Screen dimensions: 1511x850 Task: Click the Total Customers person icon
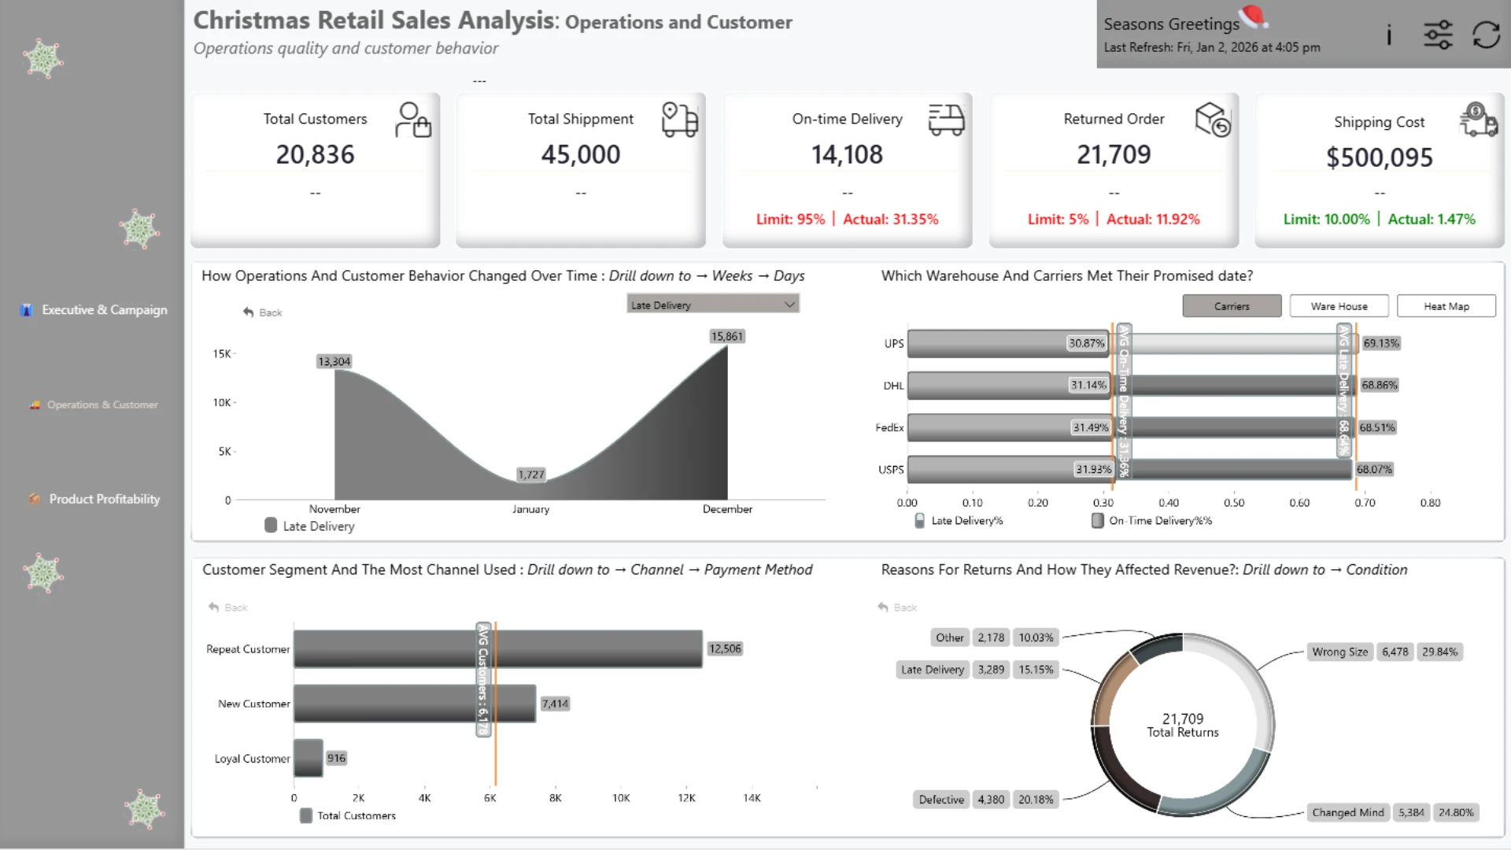pyautogui.click(x=413, y=120)
